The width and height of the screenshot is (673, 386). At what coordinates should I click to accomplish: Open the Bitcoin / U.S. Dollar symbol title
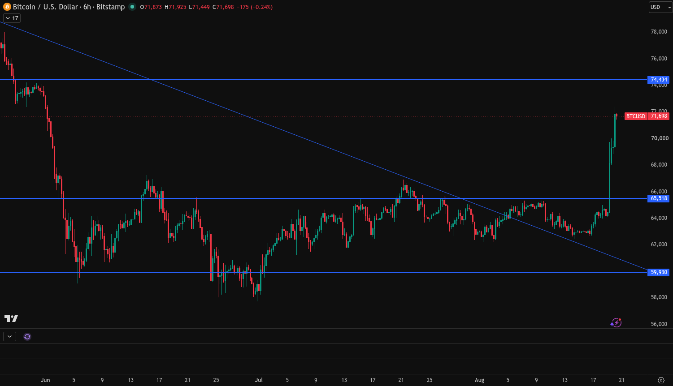(69, 7)
